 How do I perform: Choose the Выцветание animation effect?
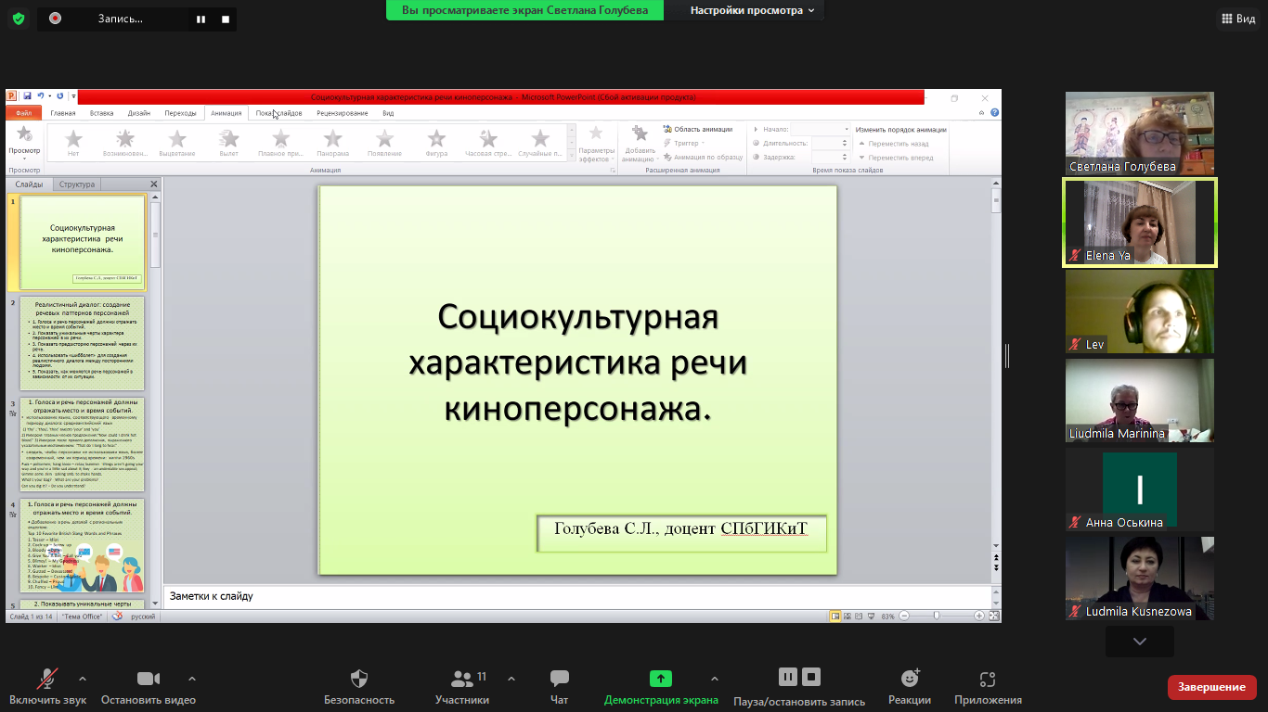[x=177, y=144]
